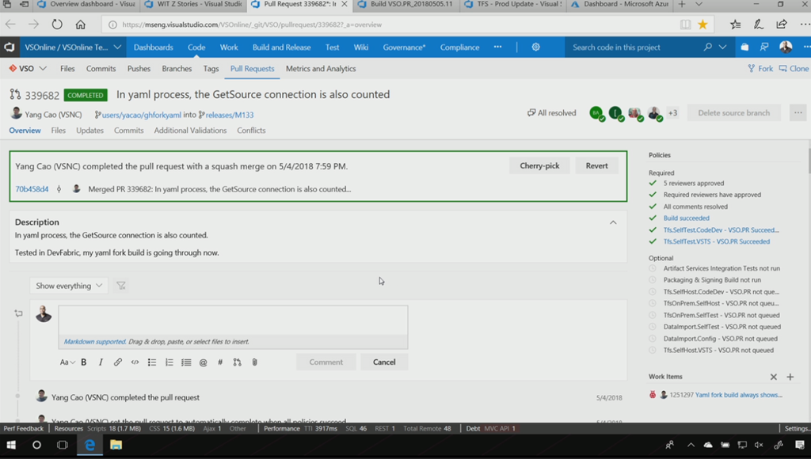Click the Visual Studio Team Services logo
This screenshot has width=811, height=459.
[x=10, y=47]
